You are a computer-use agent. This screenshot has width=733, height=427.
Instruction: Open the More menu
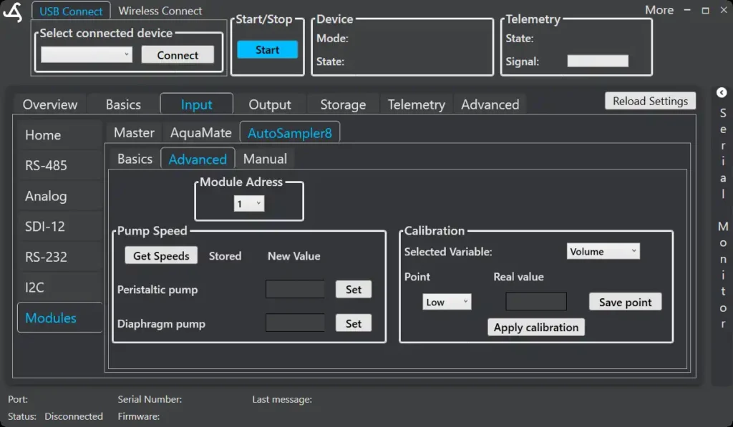click(x=659, y=10)
